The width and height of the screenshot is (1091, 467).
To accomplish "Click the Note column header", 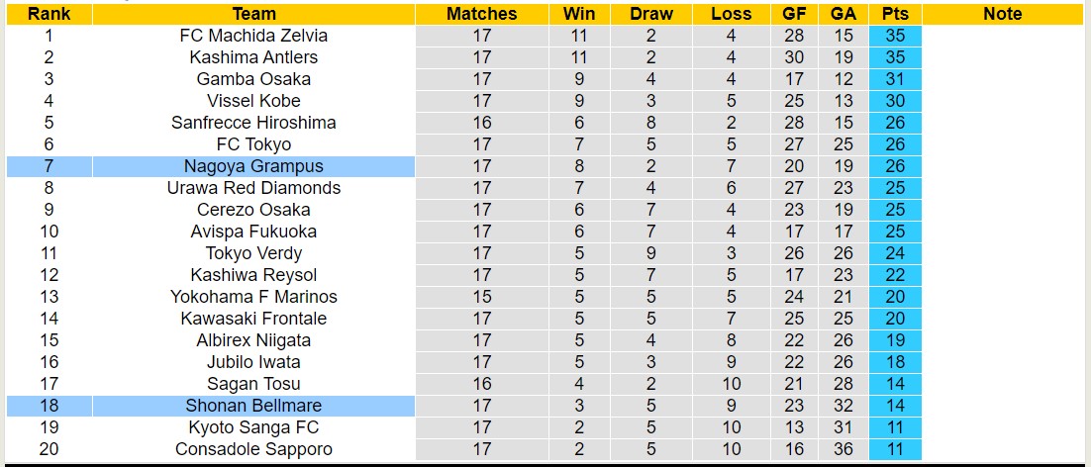I will (1003, 14).
